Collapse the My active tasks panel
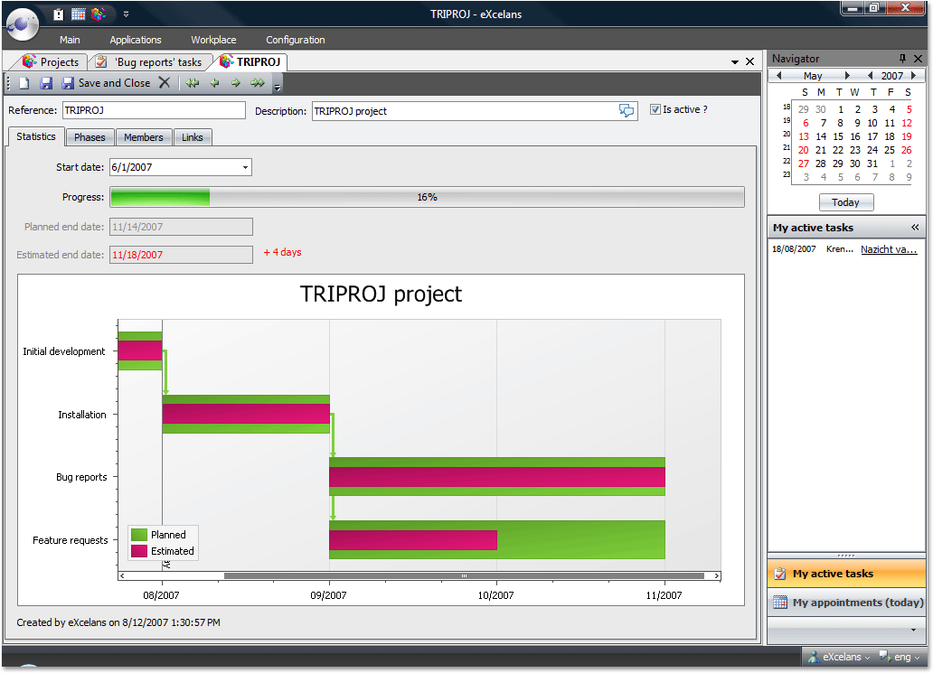The image size is (933, 673). (915, 228)
